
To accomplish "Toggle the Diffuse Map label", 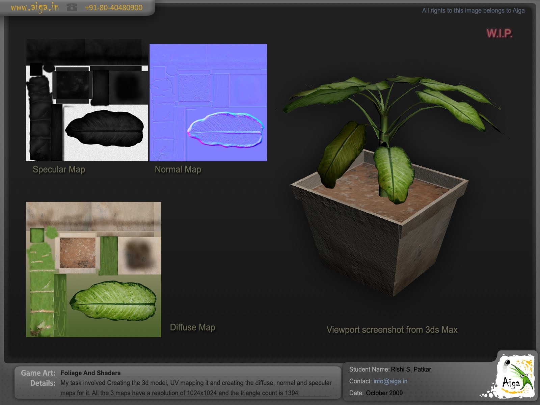I will tap(193, 327).
